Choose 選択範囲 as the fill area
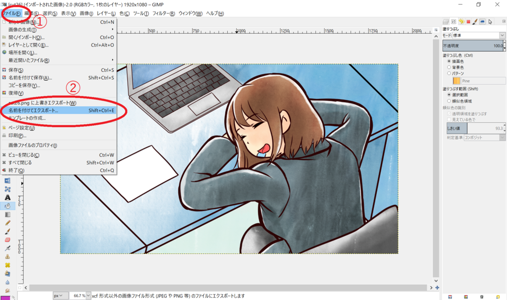The image size is (507, 300). [449, 95]
